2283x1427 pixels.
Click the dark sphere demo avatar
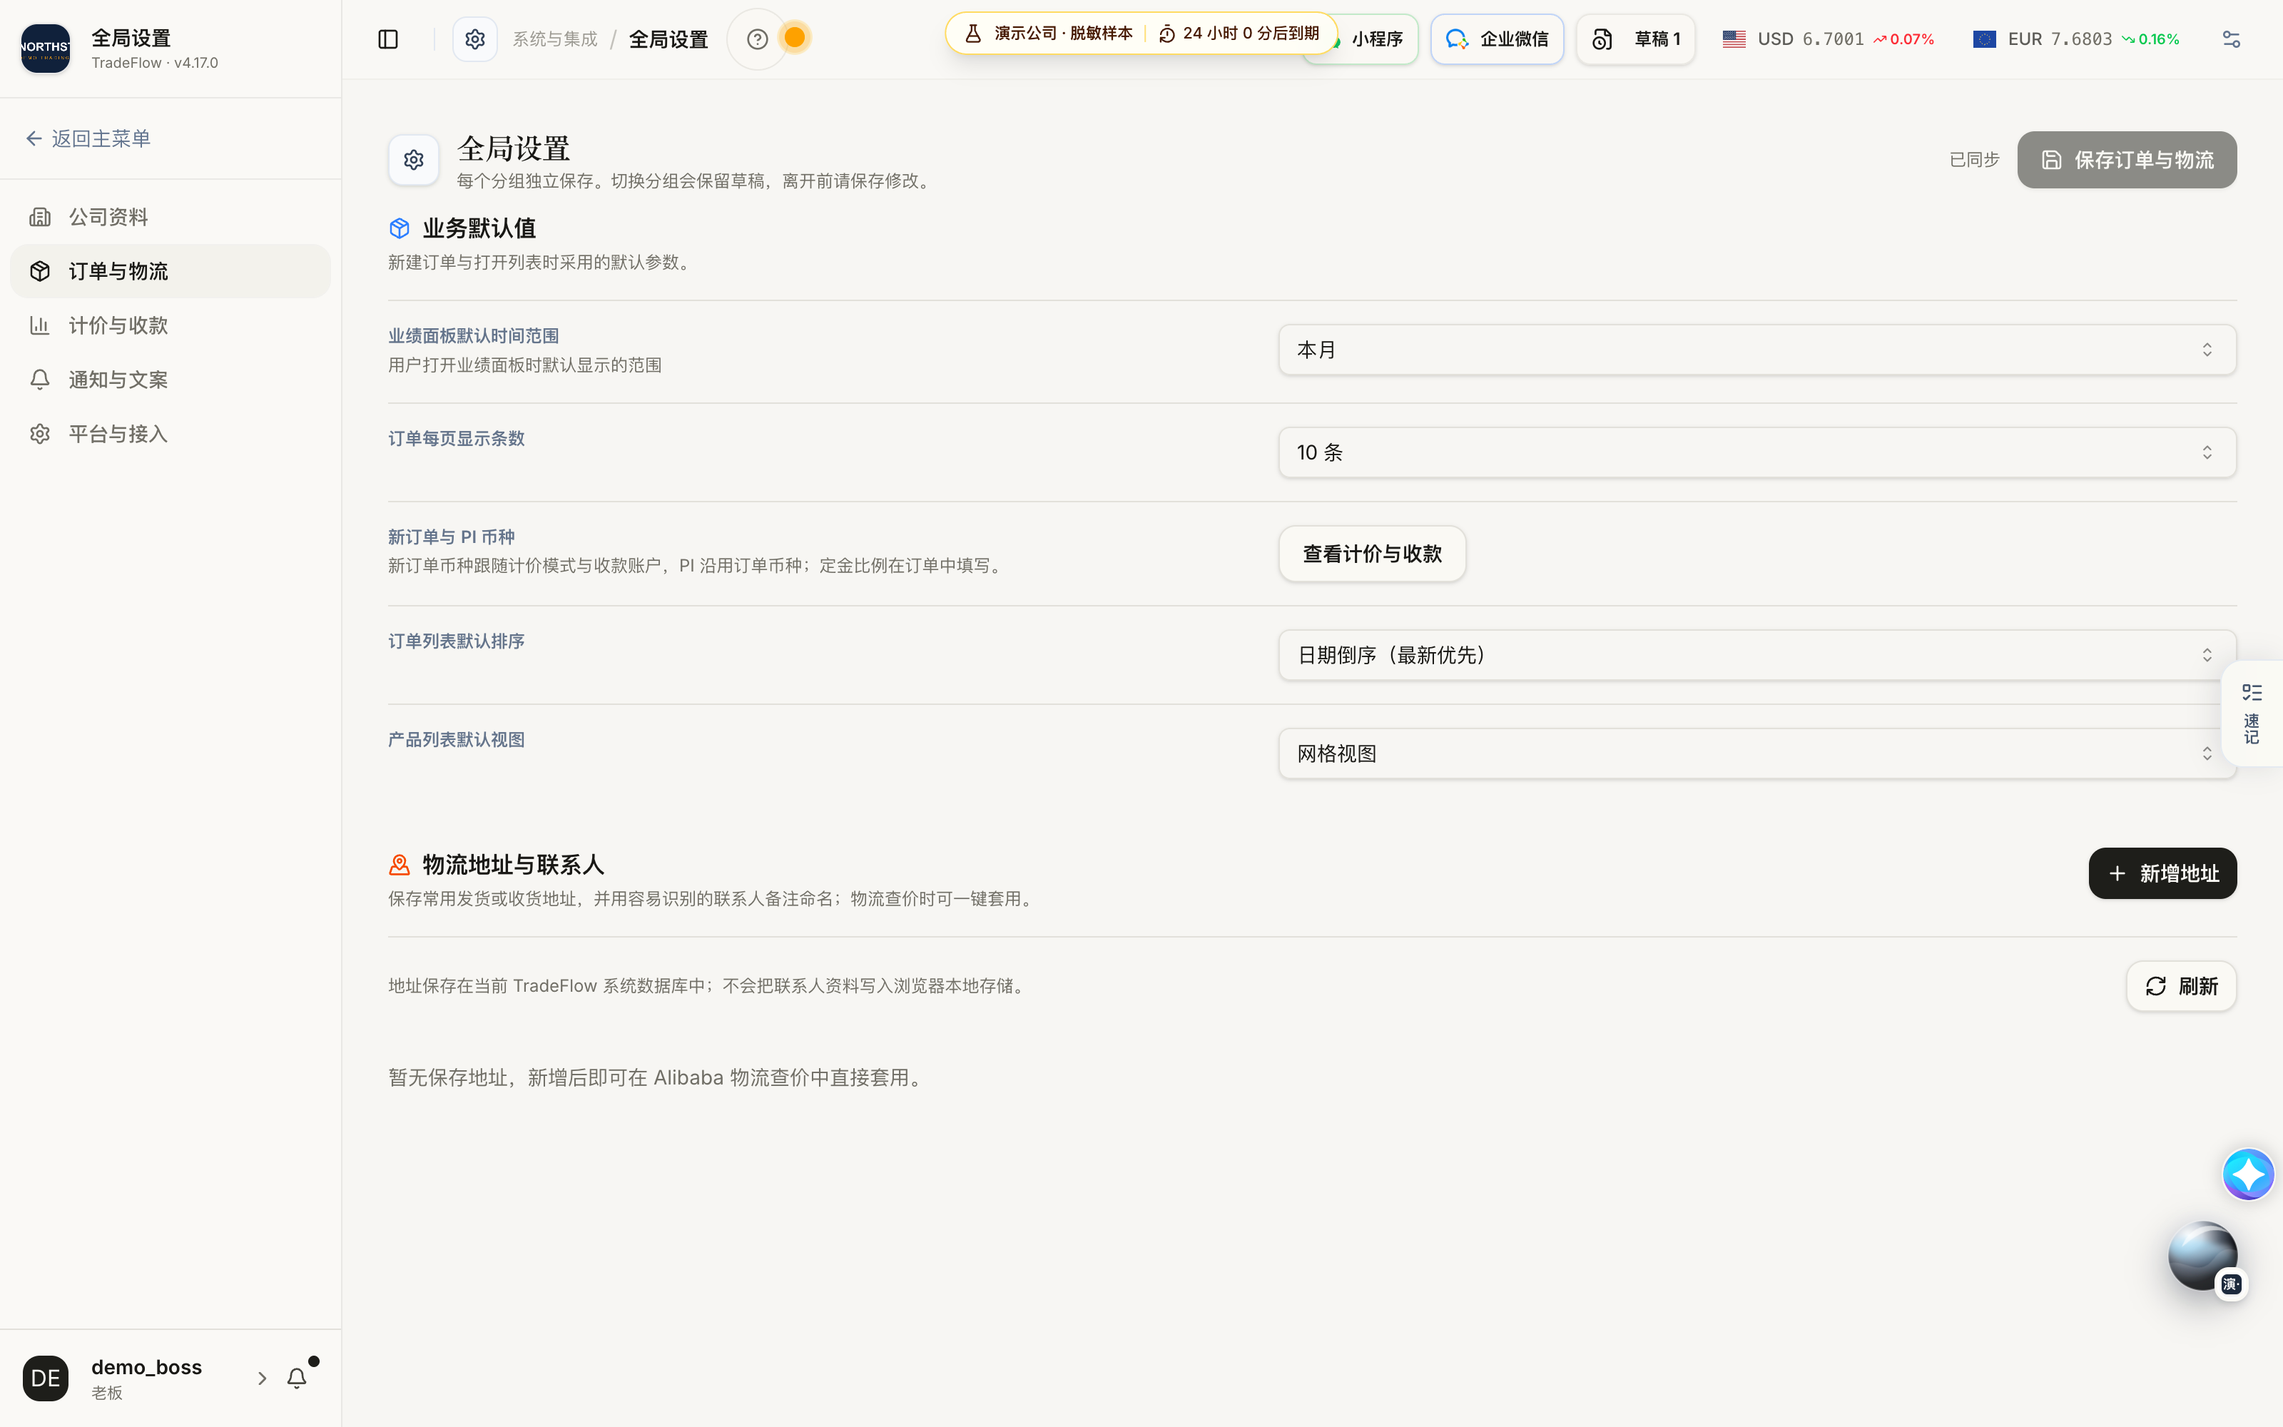2203,1256
